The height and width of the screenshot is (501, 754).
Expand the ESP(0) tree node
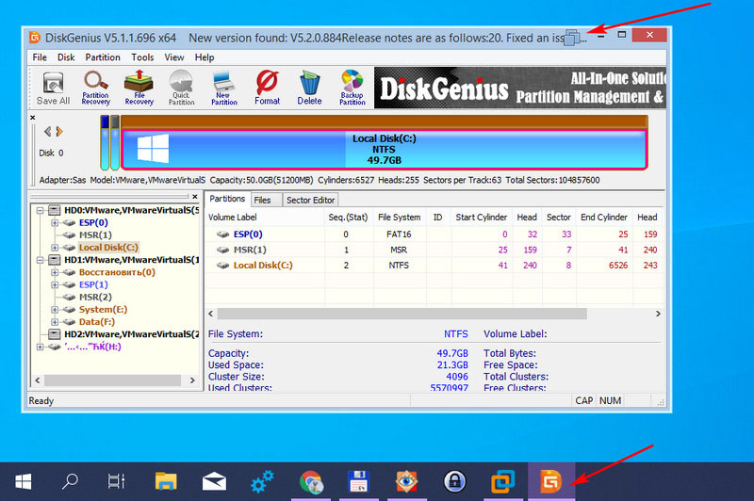pyautogui.click(x=55, y=223)
